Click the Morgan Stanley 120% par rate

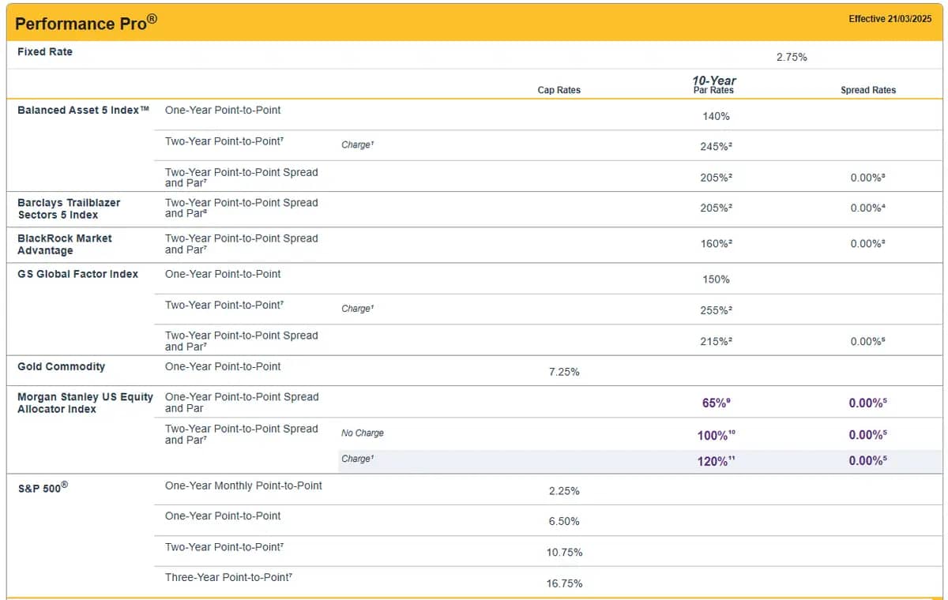[716, 461]
